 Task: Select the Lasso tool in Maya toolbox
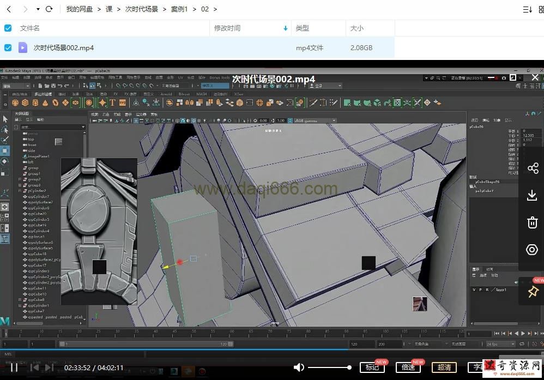[x=5, y=129]
